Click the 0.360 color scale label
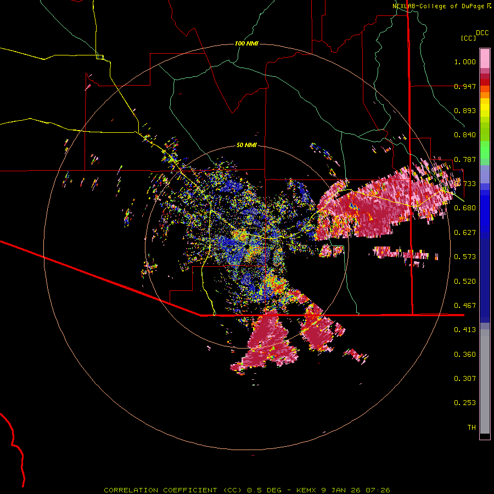The image size is (494, 494). coord(465,355)
